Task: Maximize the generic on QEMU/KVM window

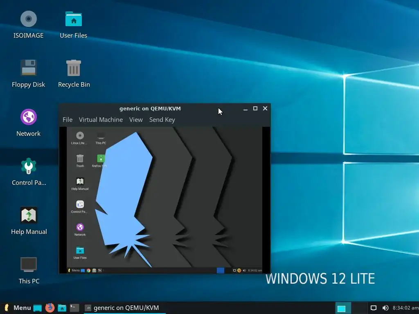Action: coord(255,108)
